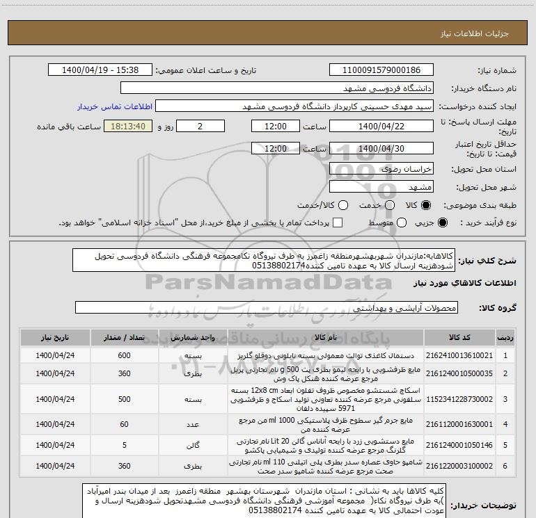
Task: Click the شماره نیاز field 1100091579000186
Action: pyautogui.click(x=381, y=70)
